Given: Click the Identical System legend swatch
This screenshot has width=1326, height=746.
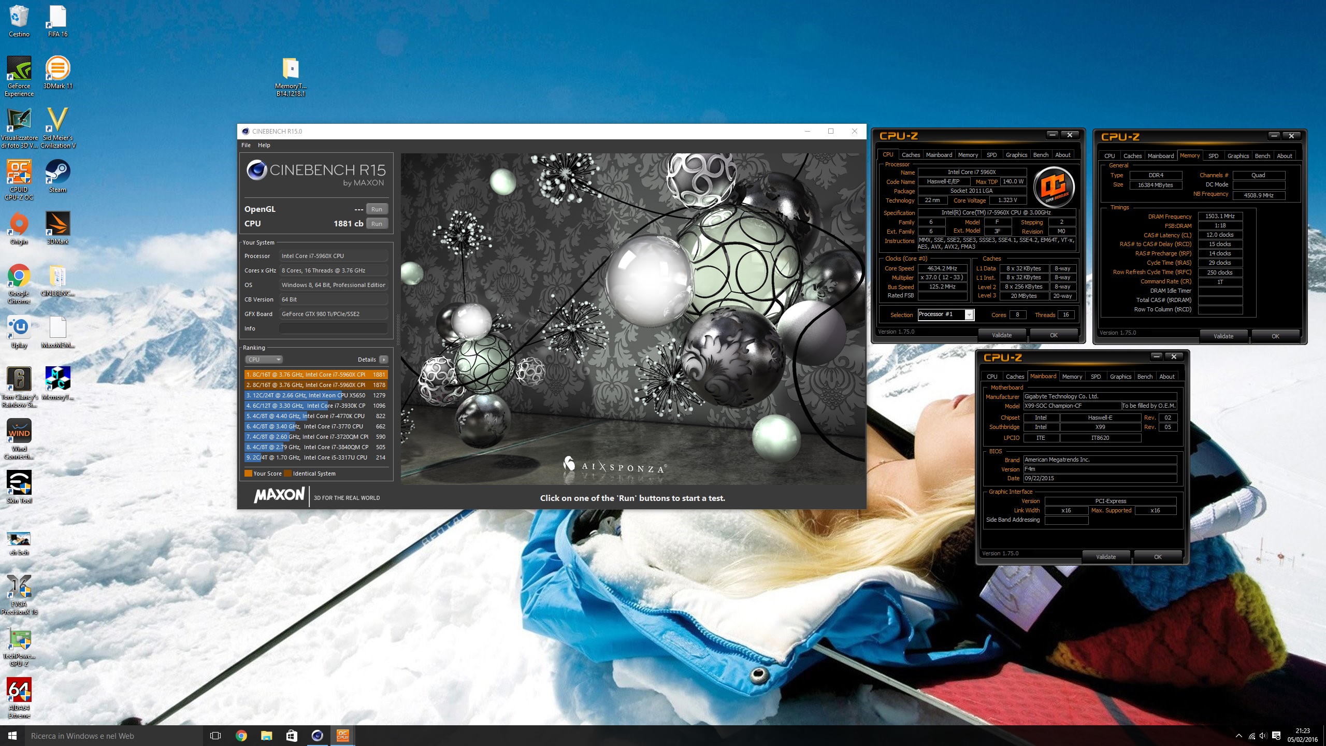Looking at the screenshot, I should [287, 474].
